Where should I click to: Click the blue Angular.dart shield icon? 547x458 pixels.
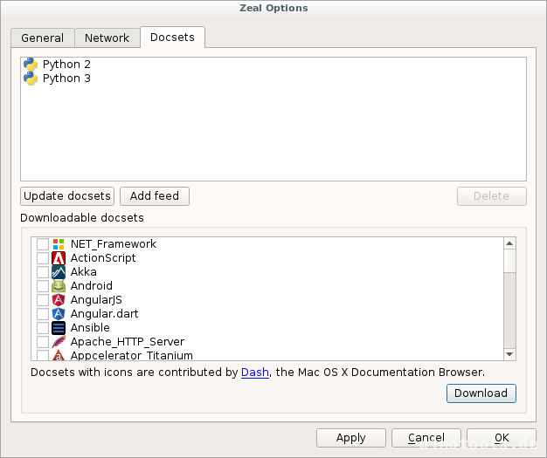59,314
